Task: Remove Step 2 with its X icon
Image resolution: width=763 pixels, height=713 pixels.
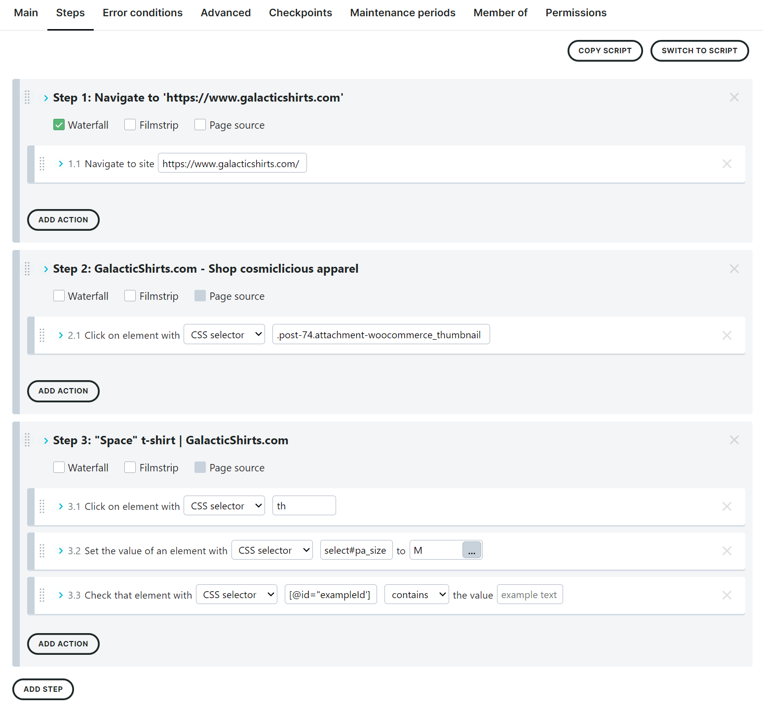Action: point(734,269)
